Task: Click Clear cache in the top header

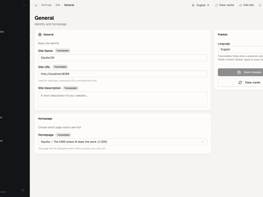Action: pyautogui.click(x=225, y=5)
